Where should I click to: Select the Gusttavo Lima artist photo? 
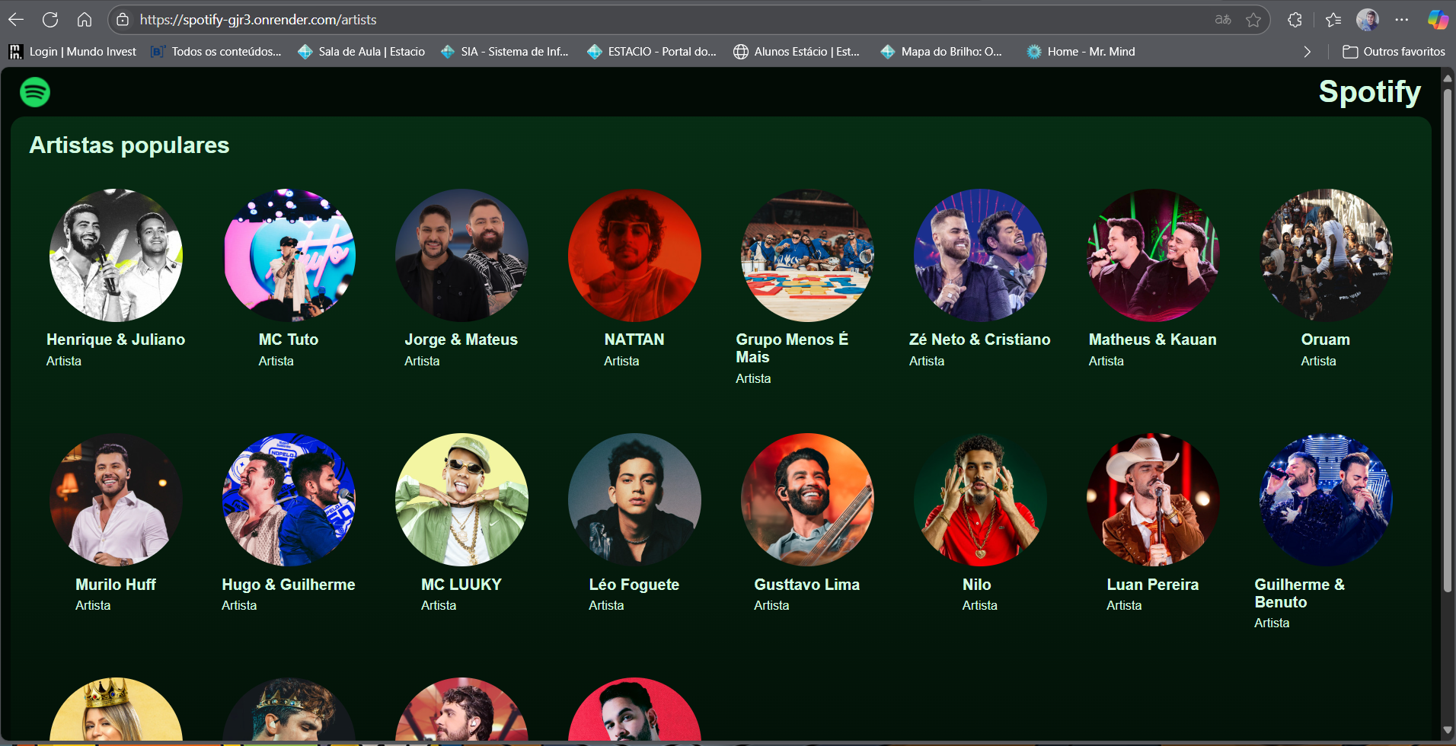[x=807, y=499]
